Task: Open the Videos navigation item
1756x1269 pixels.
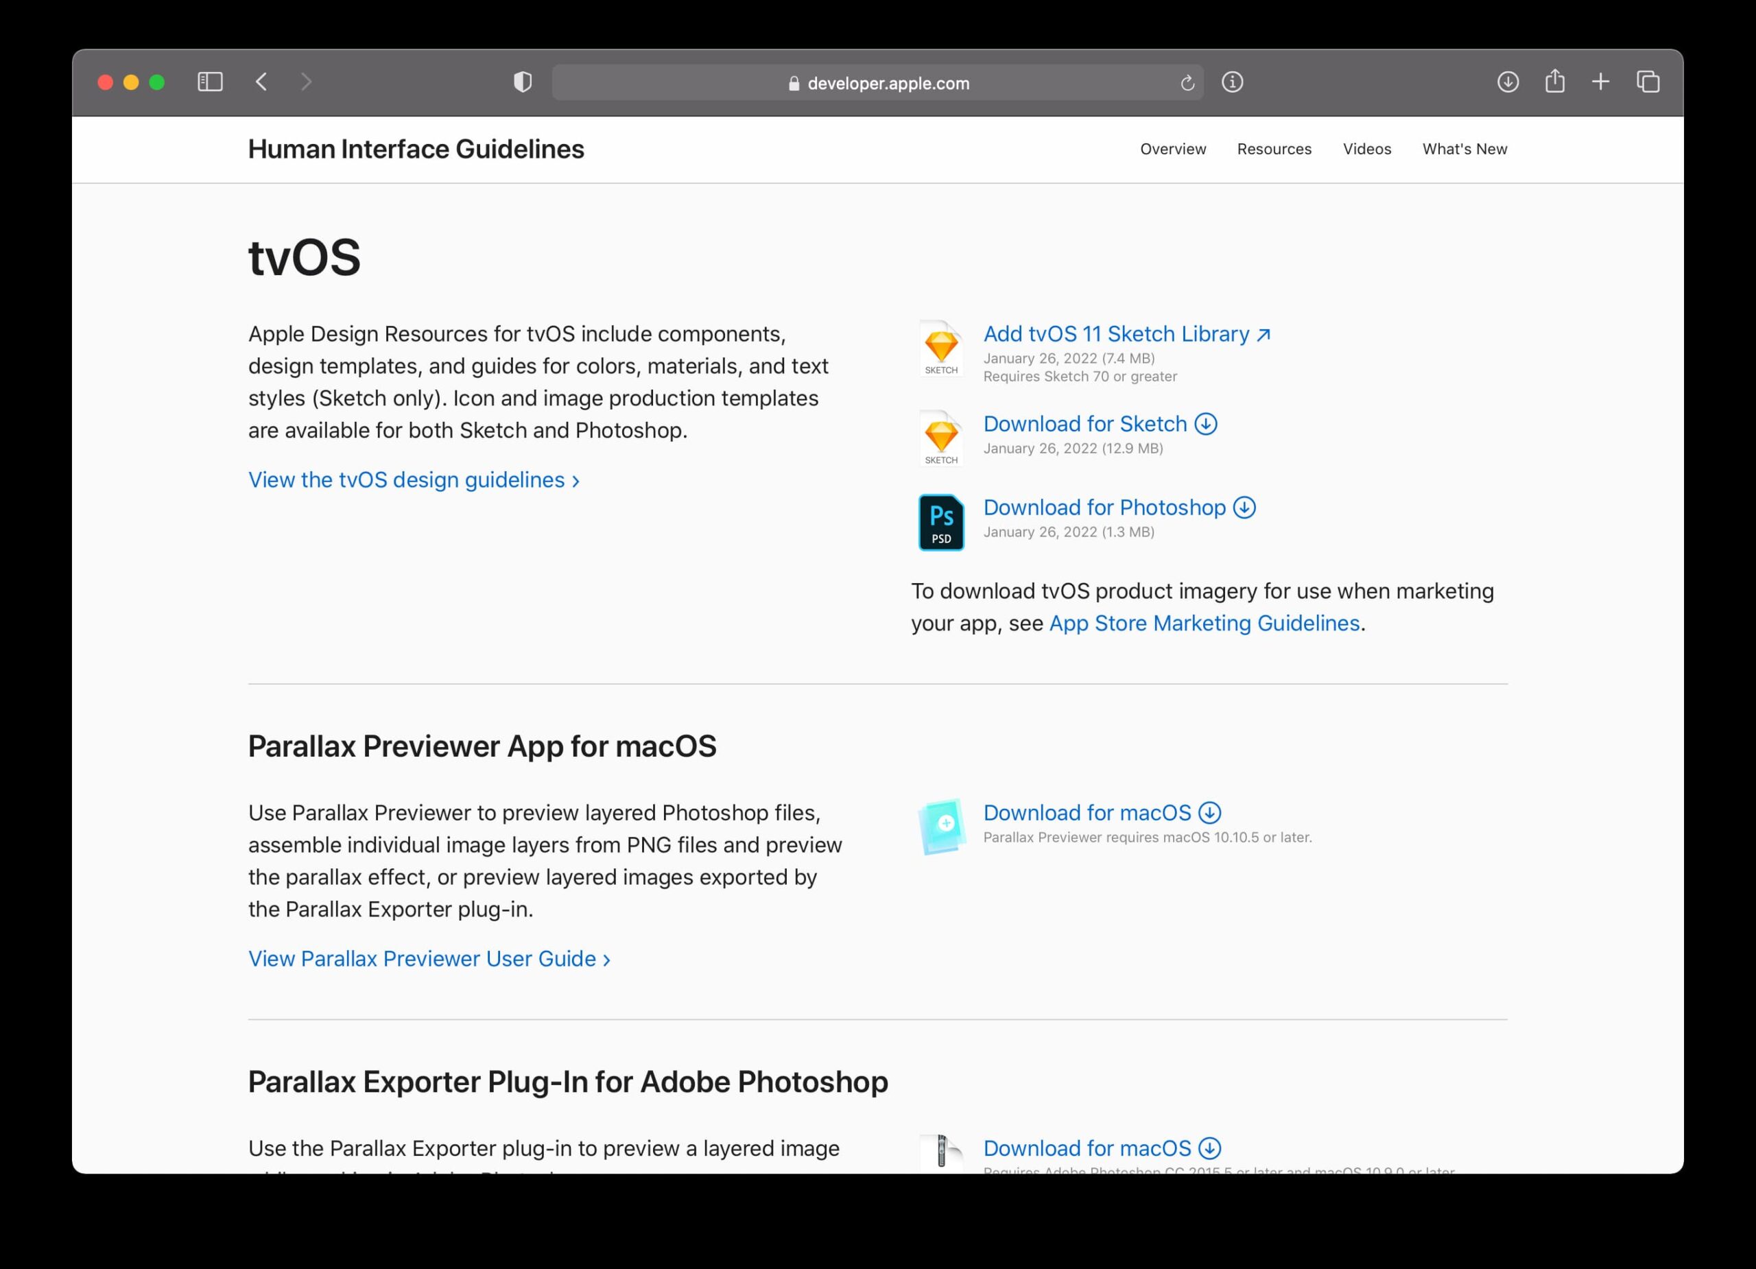Action: (1366, 150)
